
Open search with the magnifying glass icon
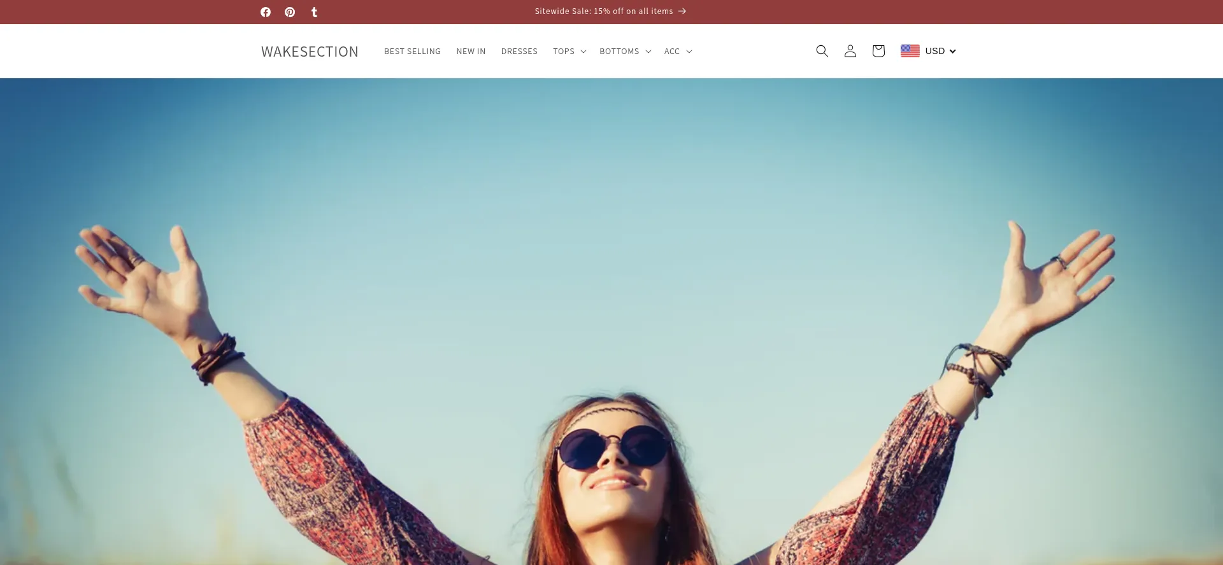(x=822, y=51)
